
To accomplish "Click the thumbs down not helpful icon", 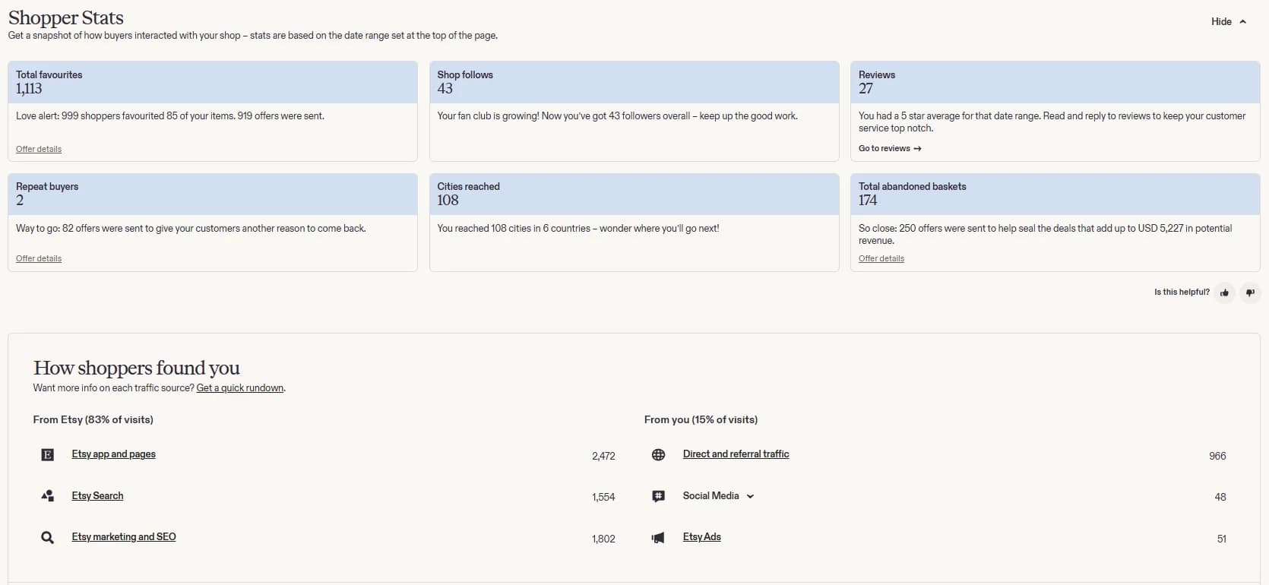I will (x=1250, y=292).
